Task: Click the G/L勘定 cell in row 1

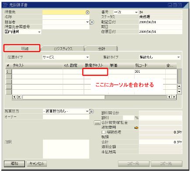Action: 73,71
